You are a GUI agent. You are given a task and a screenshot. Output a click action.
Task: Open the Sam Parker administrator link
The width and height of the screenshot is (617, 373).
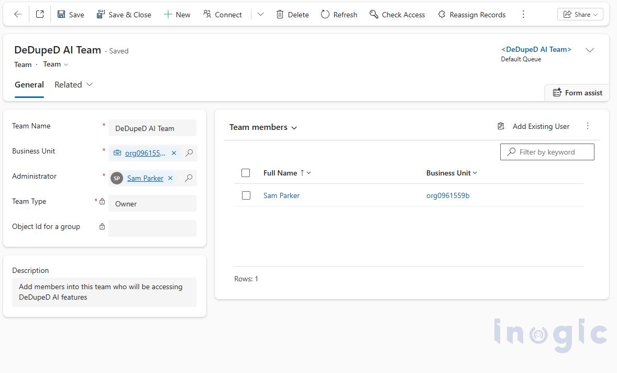pyautogui.click(x=145, y=178)
